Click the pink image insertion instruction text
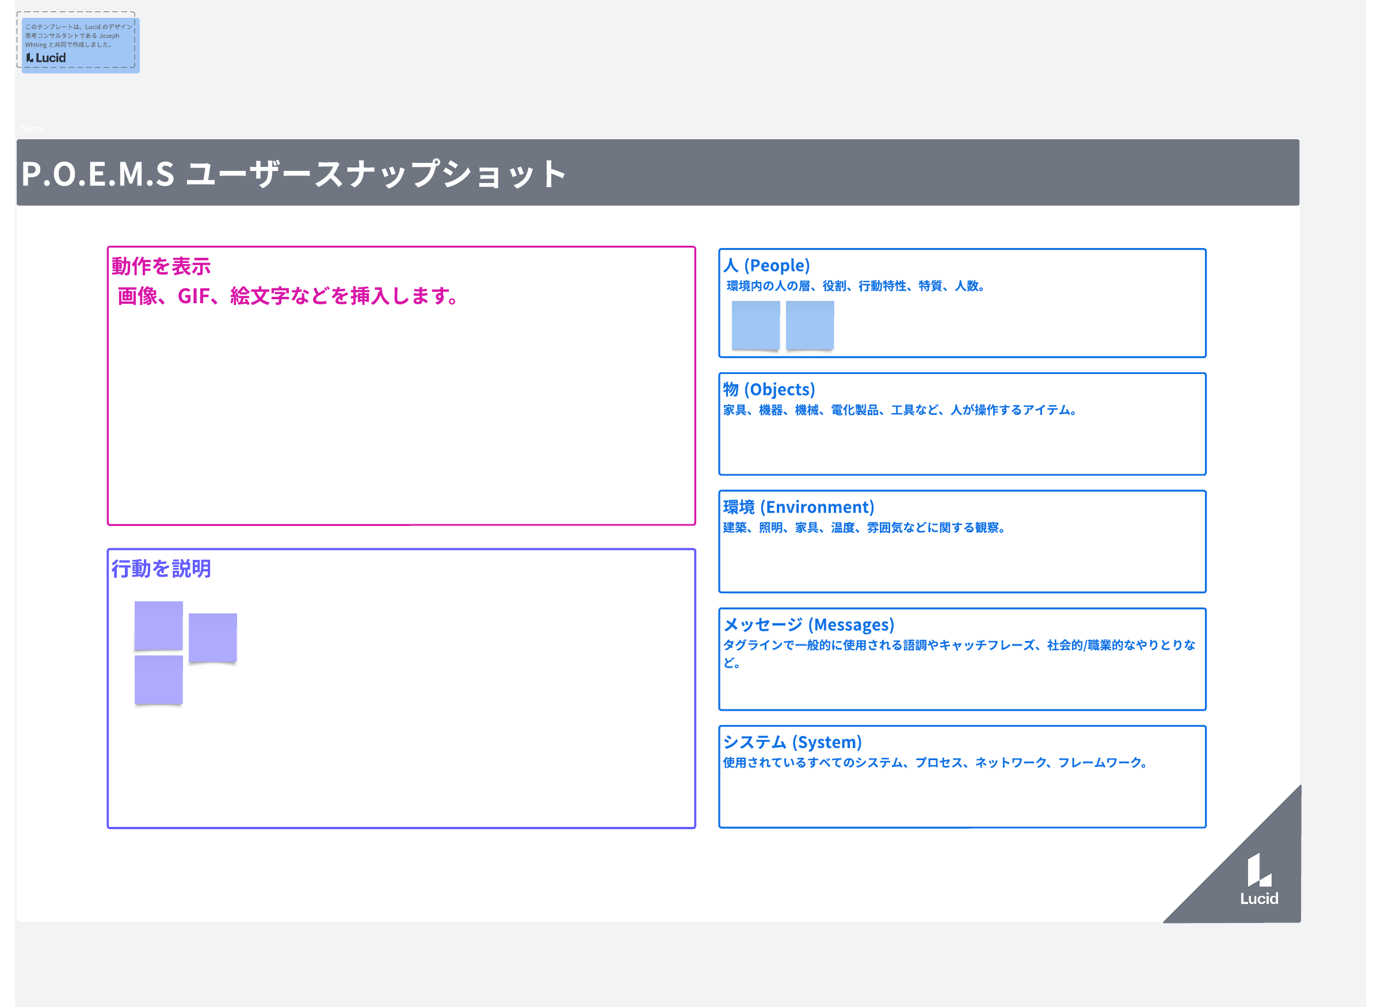This screenshot has height=1007, width=1381. click(289, 296)
